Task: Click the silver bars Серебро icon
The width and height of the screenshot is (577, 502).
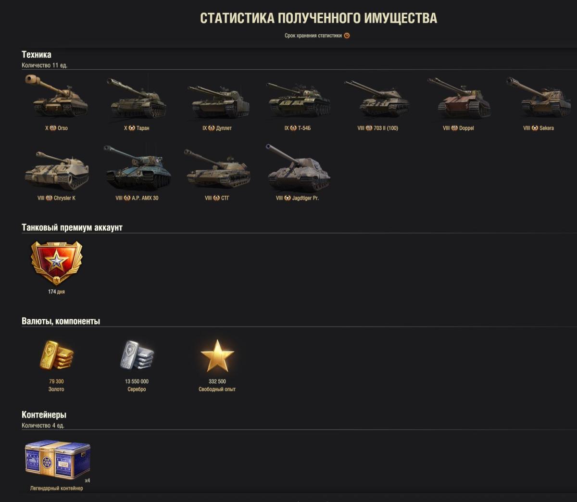Action: (x=137, y=355)
